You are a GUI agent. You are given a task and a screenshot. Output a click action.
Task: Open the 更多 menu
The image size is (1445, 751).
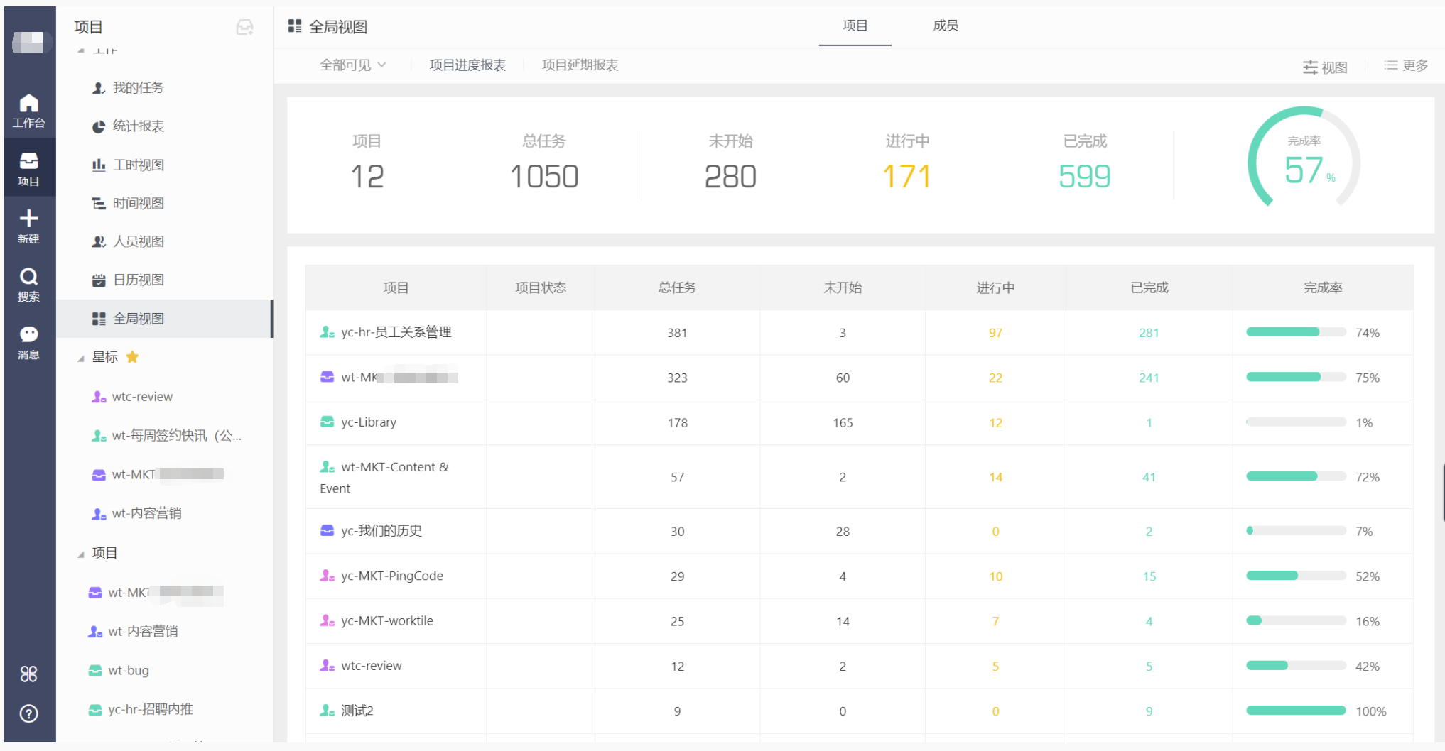1406,65
